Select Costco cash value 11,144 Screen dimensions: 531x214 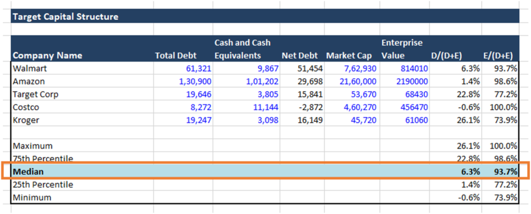pyautogui.click(x=266, y=107)
